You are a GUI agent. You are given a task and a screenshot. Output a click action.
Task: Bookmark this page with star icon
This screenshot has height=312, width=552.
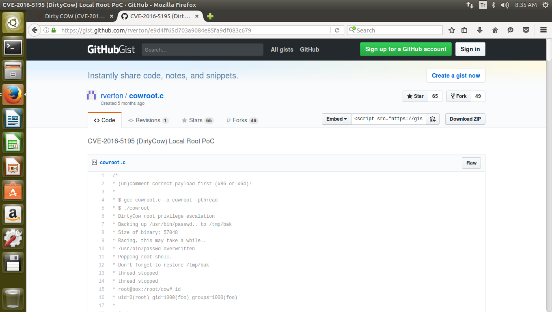click(451, 30)
